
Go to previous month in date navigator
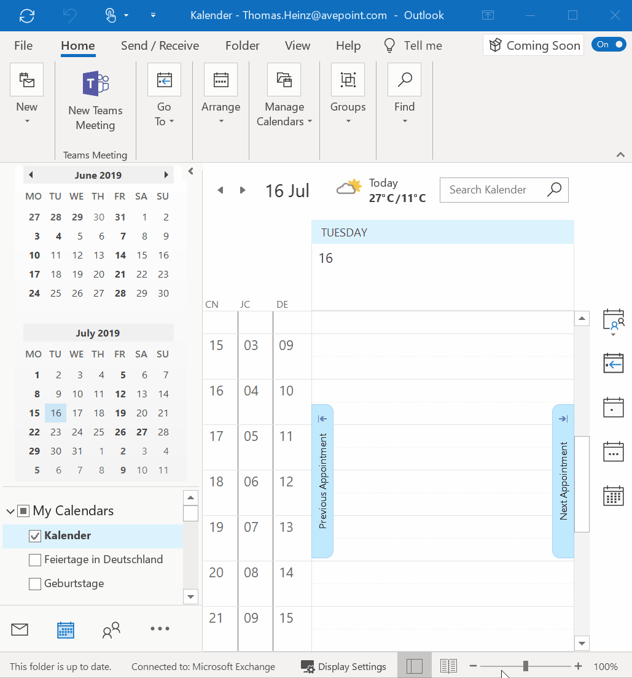click(x=31, y=175)
